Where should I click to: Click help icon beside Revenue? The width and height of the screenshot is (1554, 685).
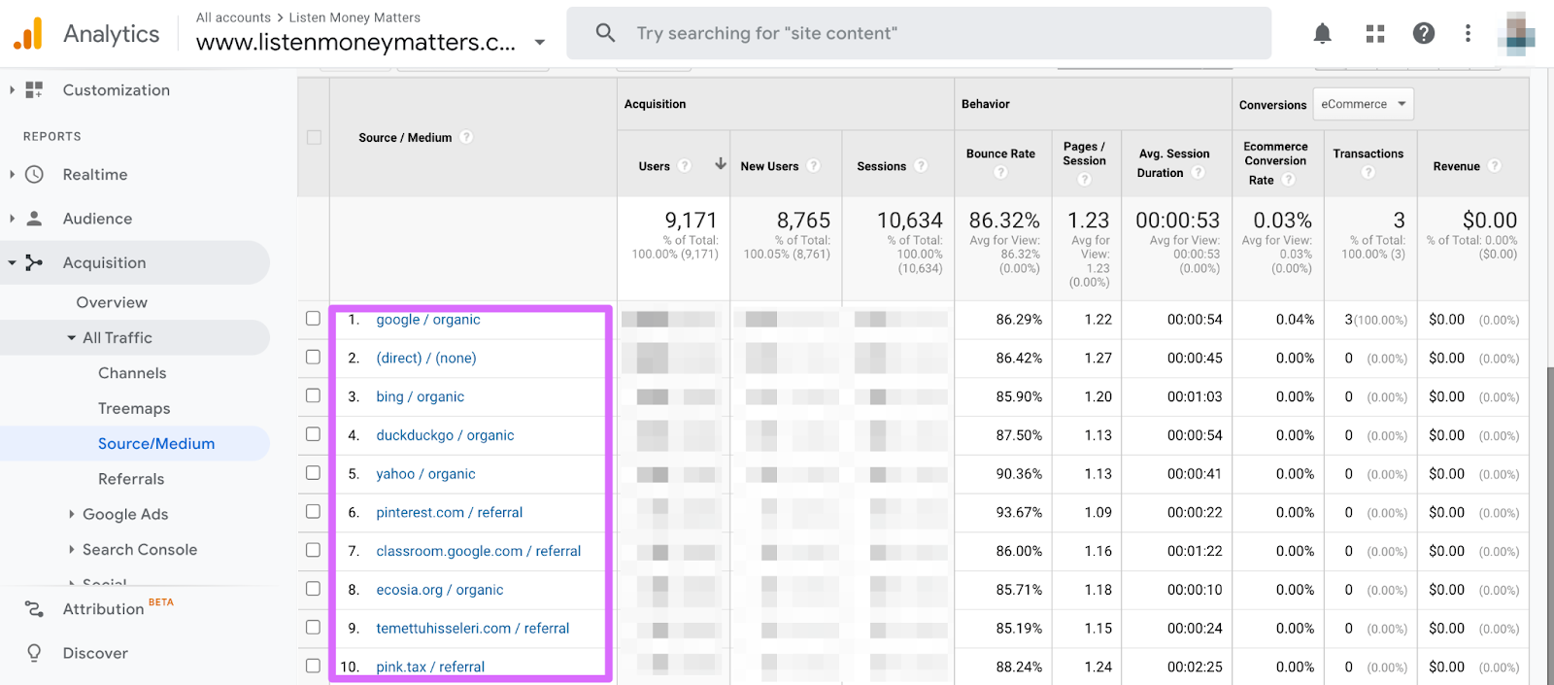click(1495, 166)
